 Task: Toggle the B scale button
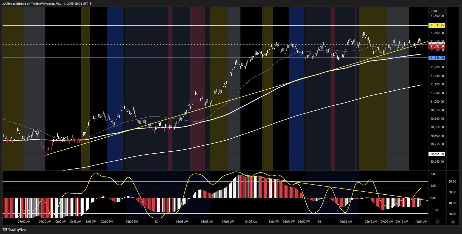point(453,222)
